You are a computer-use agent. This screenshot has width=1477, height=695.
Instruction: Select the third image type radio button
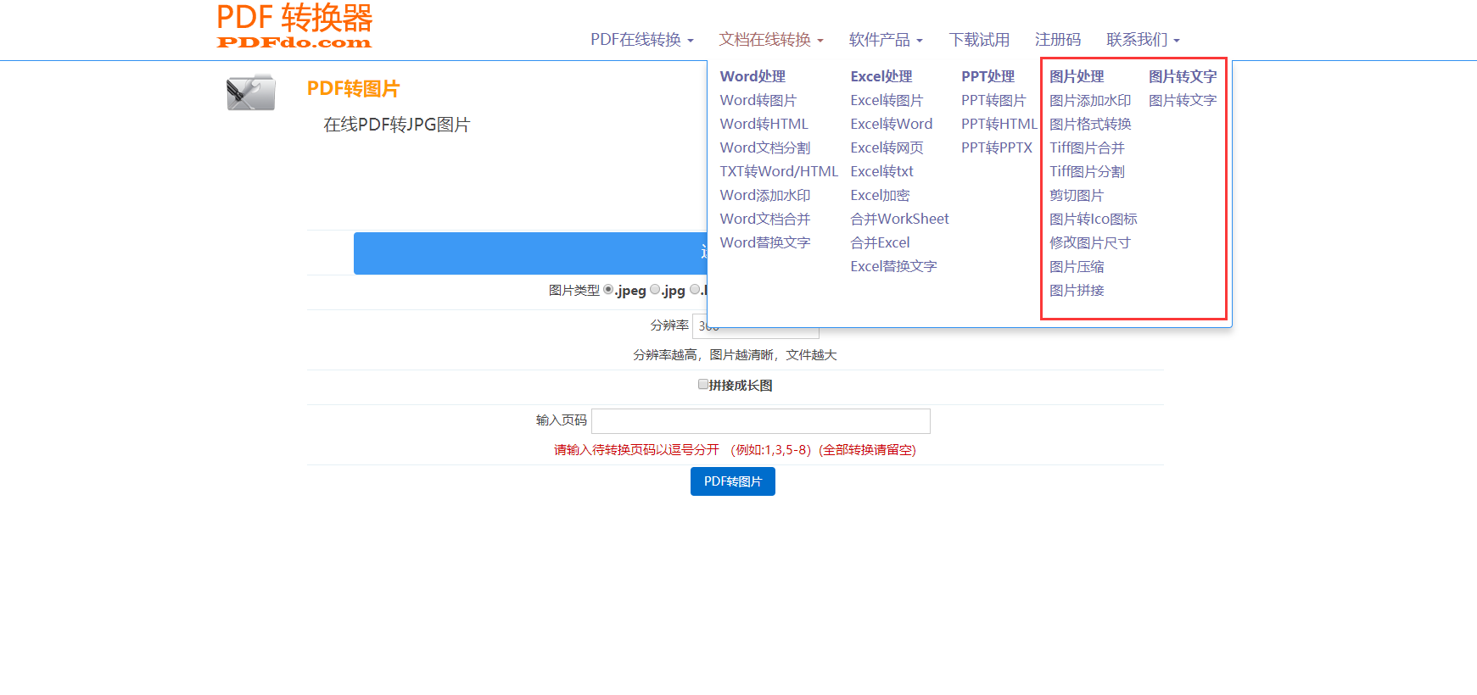696,289
